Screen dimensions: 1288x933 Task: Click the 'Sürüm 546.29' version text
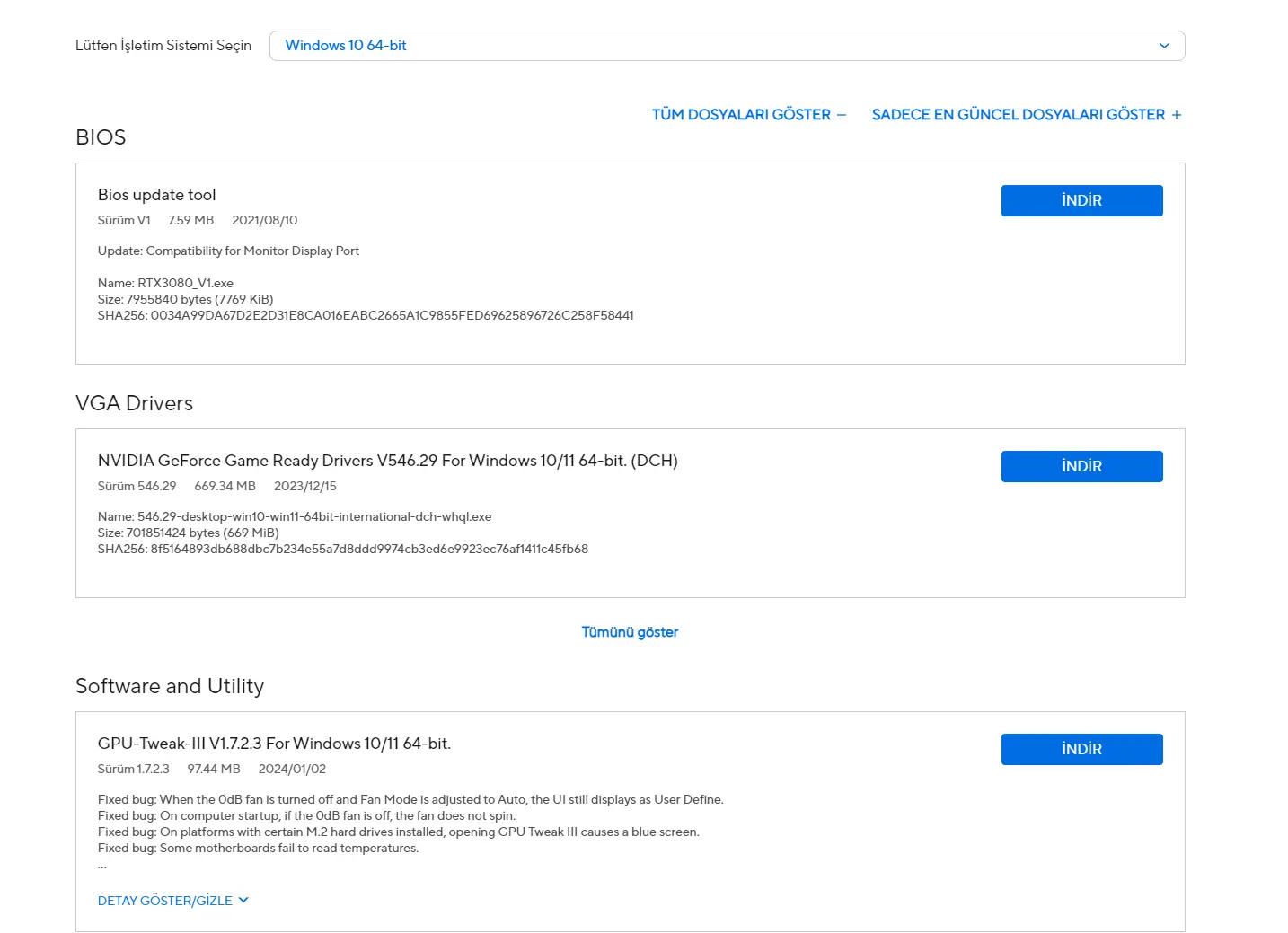pyautogui.click(x=137, y=486)
